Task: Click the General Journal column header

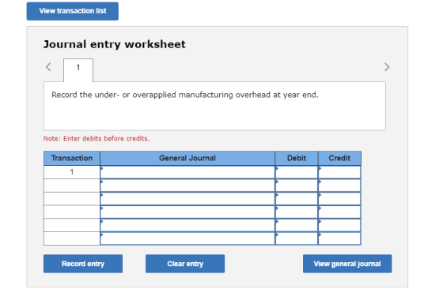Action: point(187,158)
